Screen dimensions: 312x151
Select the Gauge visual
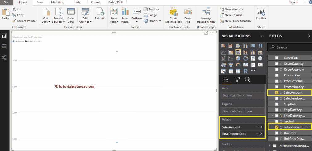pyautogui.click(x=238, y=65)
